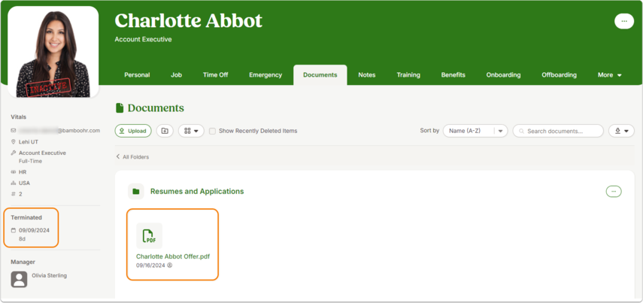The width and height of the screenshot is (643, 303).
Task: Click the wrench icon beside Account Executive
Action: 14,153
